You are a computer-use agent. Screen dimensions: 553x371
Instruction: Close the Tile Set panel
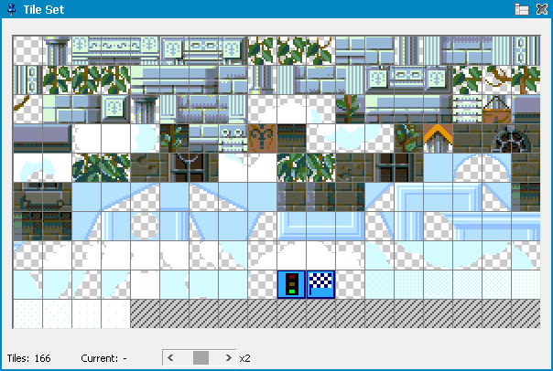coord(542,9)
